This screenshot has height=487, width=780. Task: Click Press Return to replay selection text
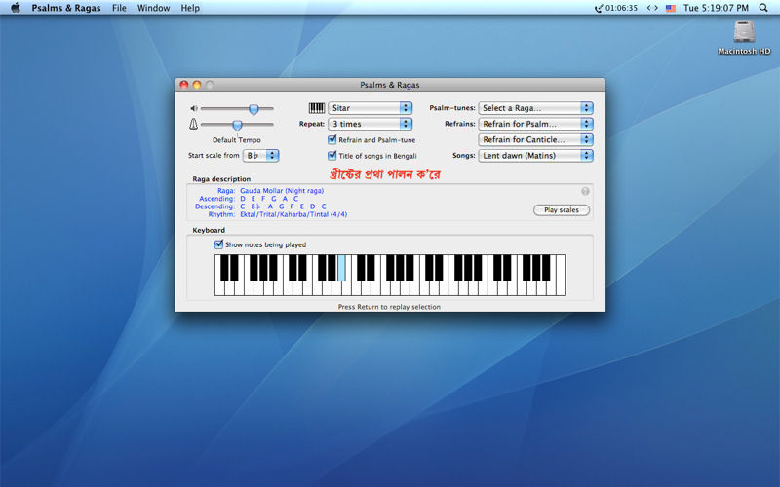point(389,307)
